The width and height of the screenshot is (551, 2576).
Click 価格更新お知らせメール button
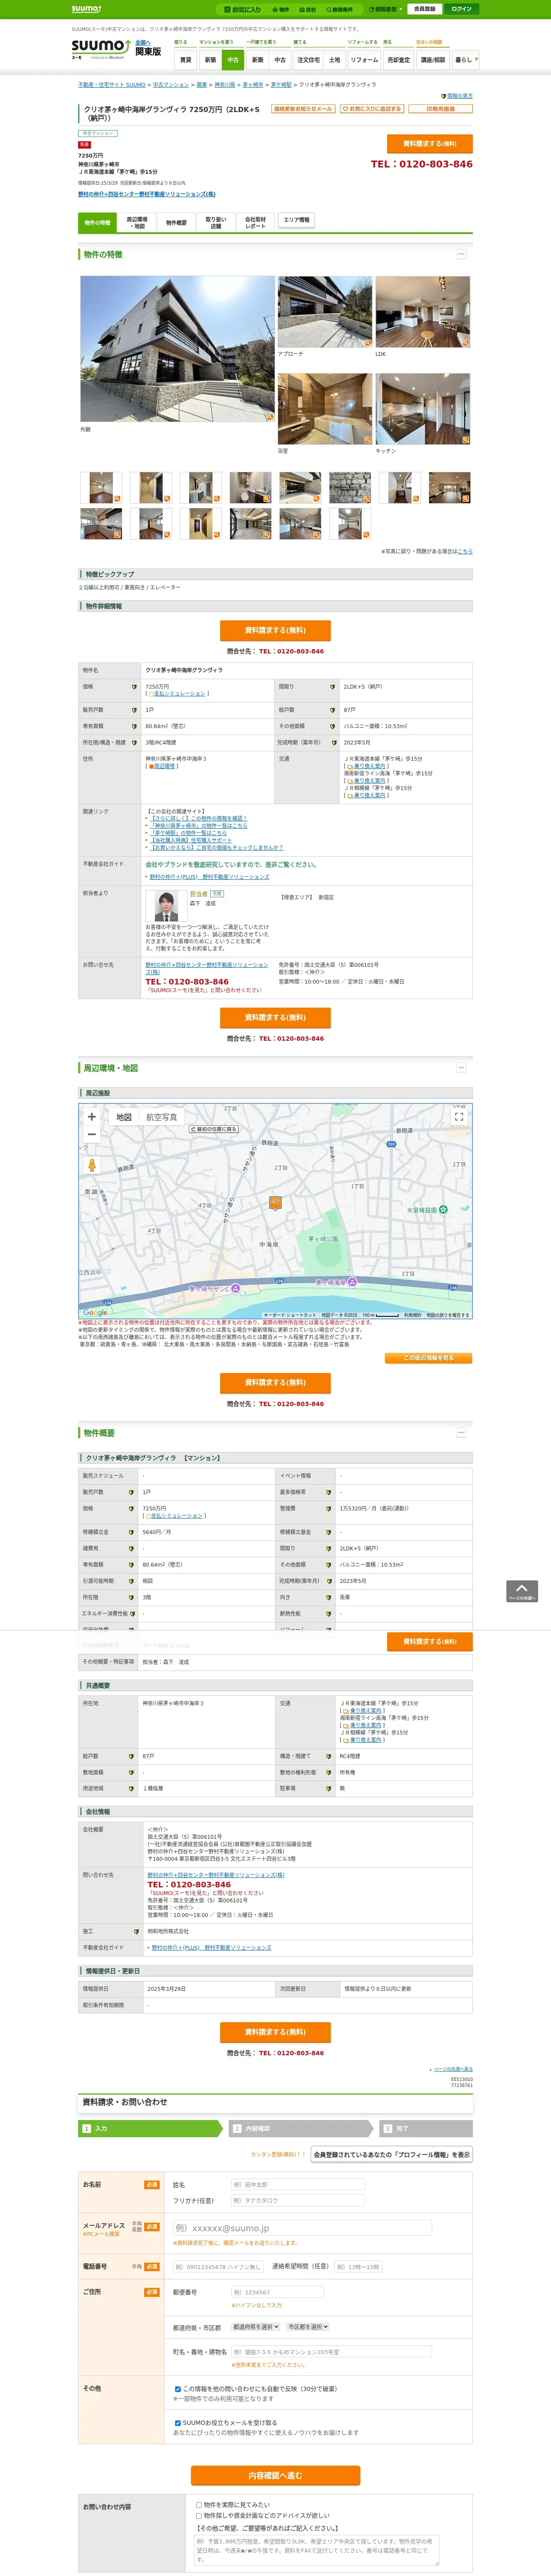click(303, 109)
